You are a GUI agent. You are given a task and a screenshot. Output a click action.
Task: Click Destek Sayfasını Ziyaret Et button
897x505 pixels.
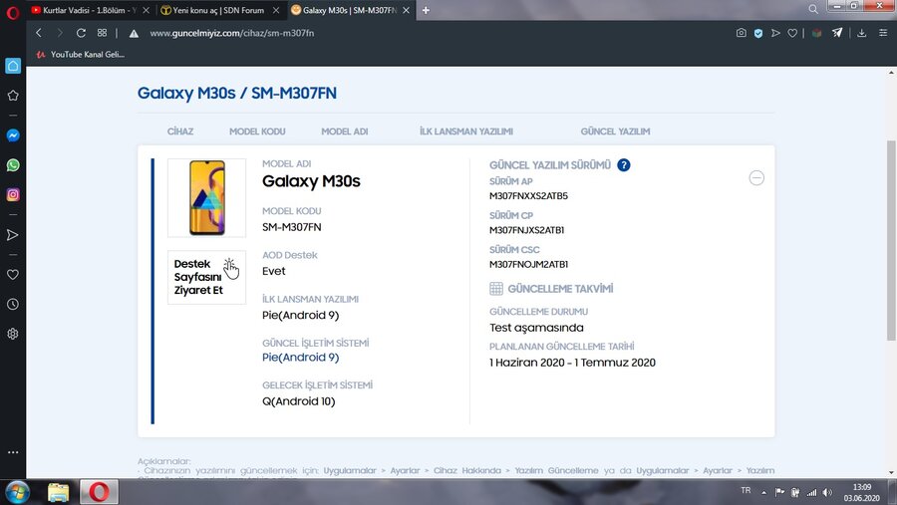click(x=206, y=277)
